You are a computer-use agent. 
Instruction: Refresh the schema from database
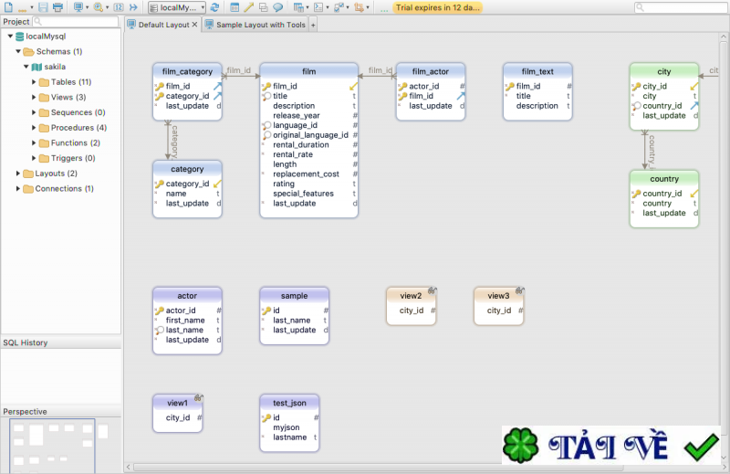(x=214, y=7)
